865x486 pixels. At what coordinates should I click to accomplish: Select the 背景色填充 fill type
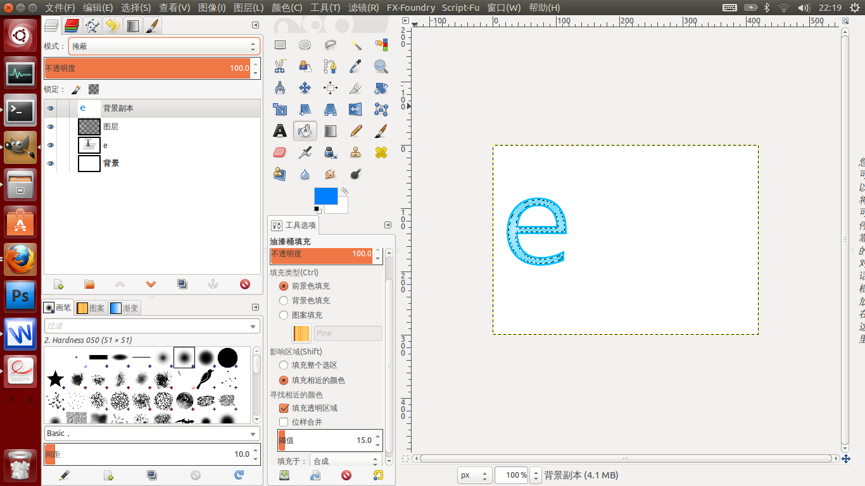click(x=284, y=301)
